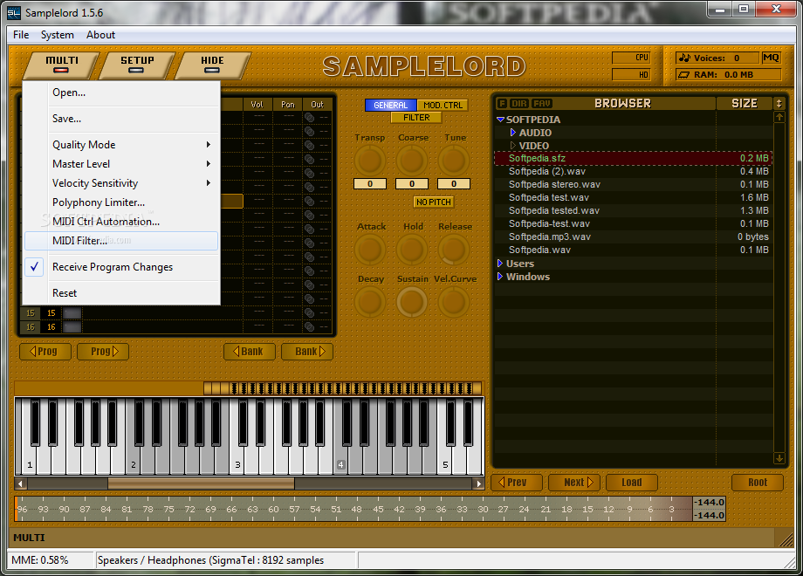
Task: Toggle the MULTI panel button
Action: (x=61, y=65)
